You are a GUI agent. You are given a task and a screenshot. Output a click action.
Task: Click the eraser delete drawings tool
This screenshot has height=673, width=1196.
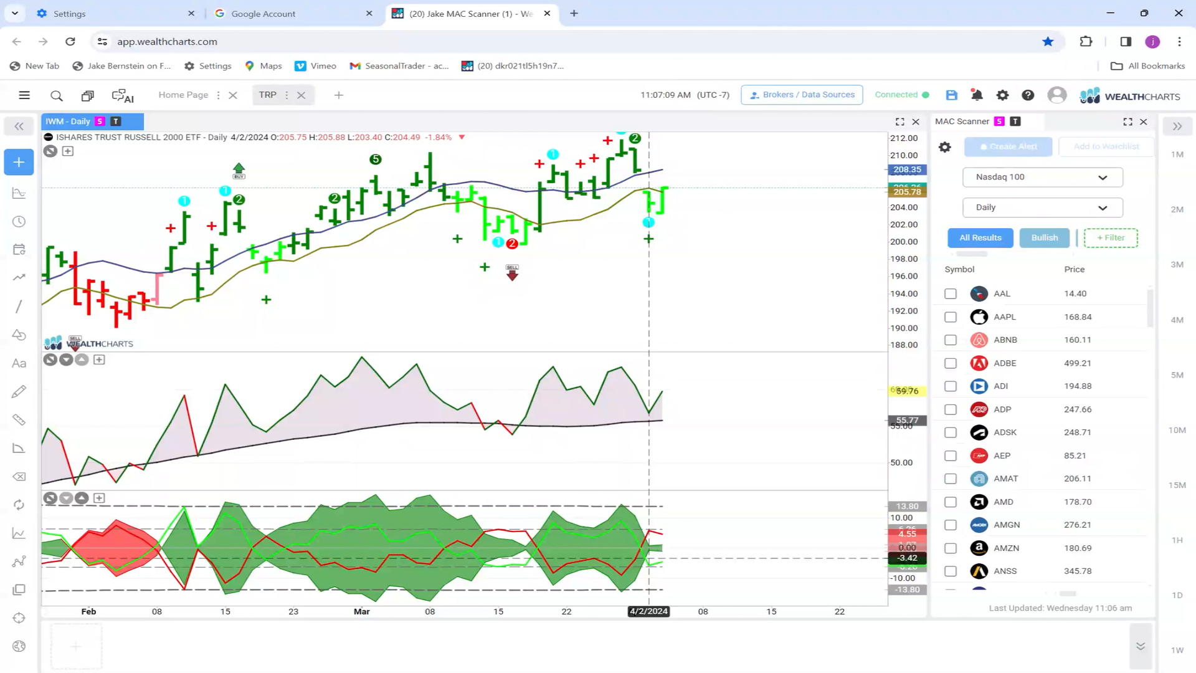click(x=19, y=477)
